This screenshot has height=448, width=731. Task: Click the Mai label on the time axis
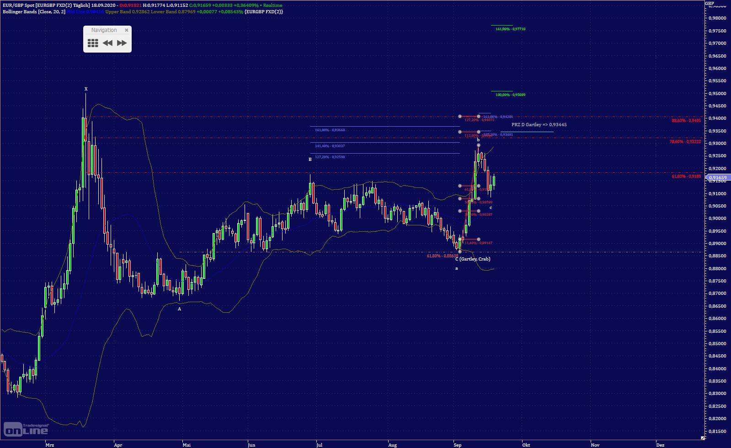pos(186,444)
